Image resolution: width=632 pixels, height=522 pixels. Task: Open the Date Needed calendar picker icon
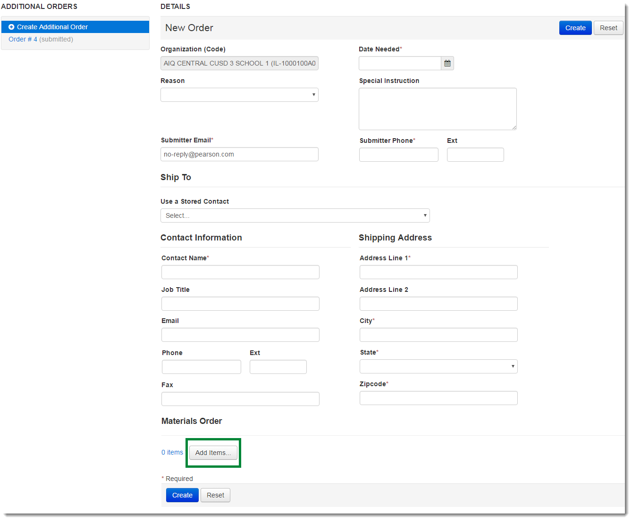coord(447,63)
